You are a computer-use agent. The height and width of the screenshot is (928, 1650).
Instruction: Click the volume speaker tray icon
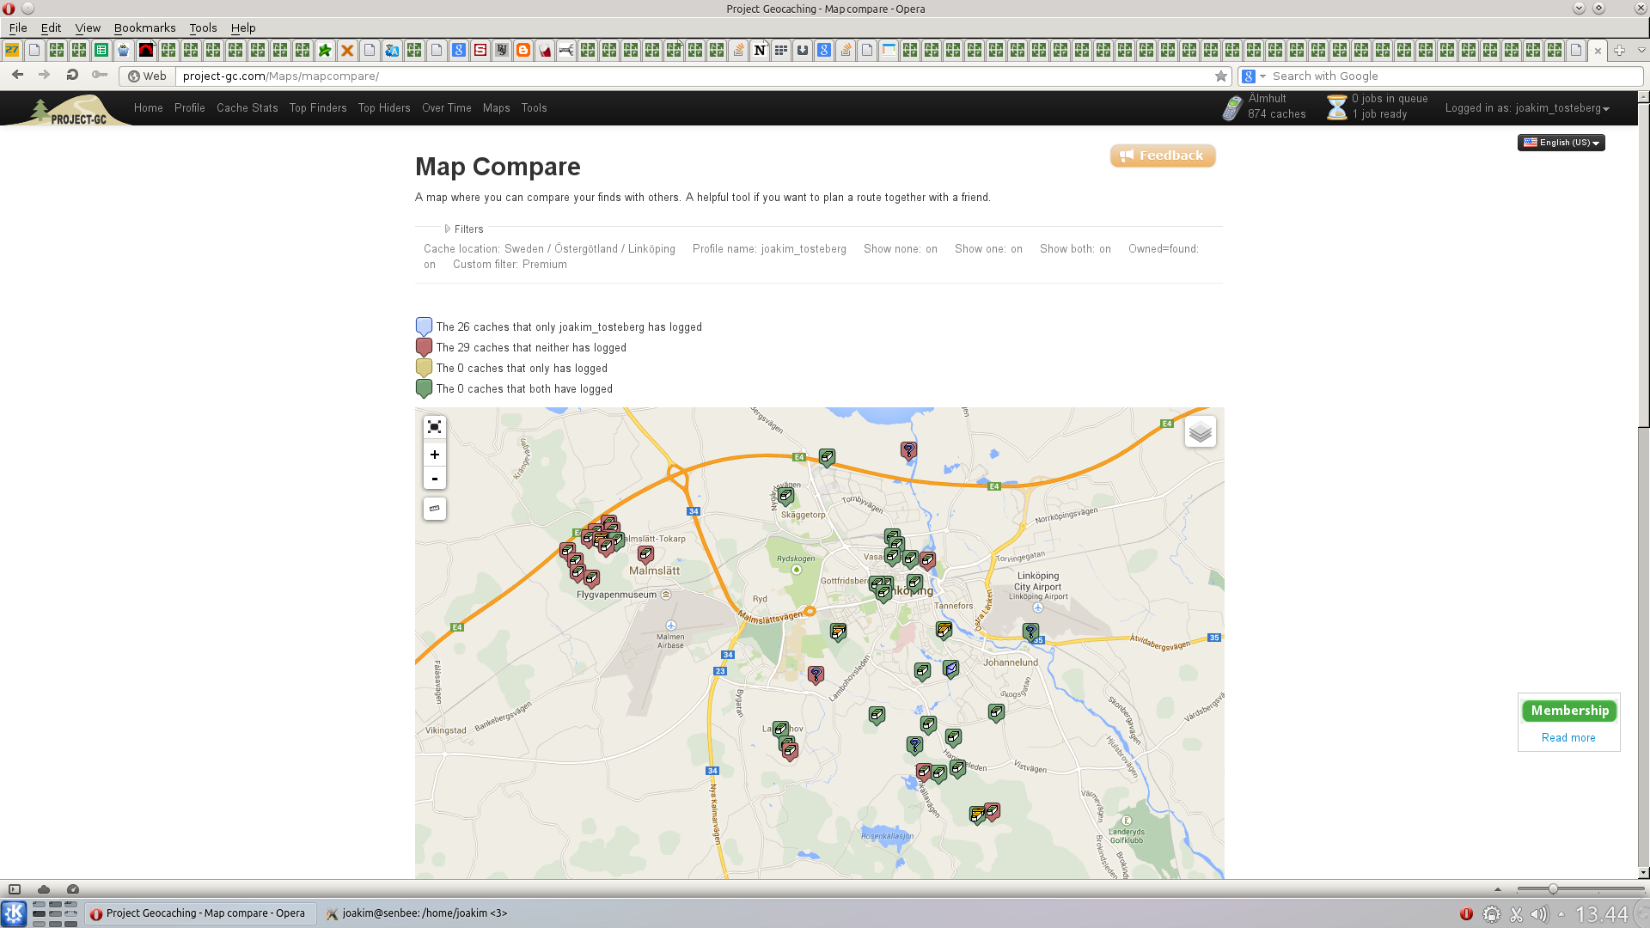point(1539,914)
